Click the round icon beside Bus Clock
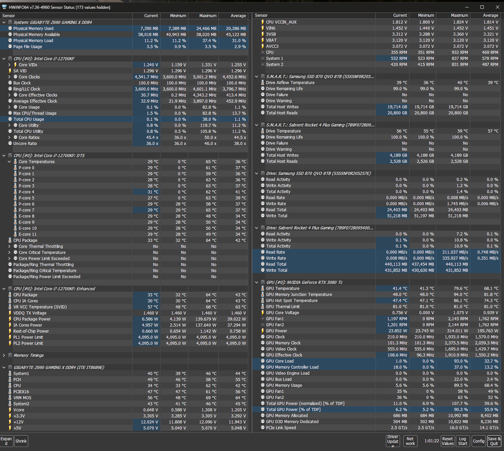Screen dimensions: 504x451 [10, 83]
